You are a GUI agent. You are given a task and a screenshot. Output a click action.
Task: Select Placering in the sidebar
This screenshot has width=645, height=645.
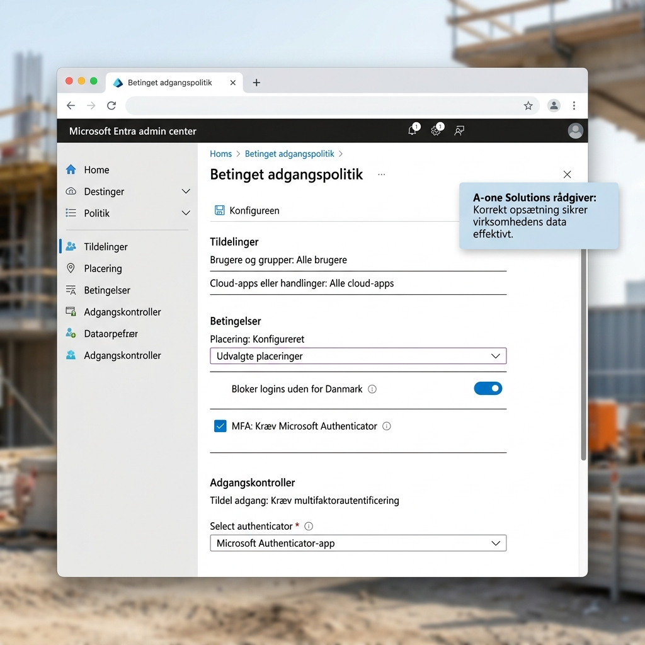103,268
